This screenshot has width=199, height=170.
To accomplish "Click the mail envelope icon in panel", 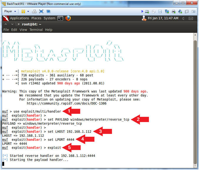I will pyautogui.click(x=191, y=18).
